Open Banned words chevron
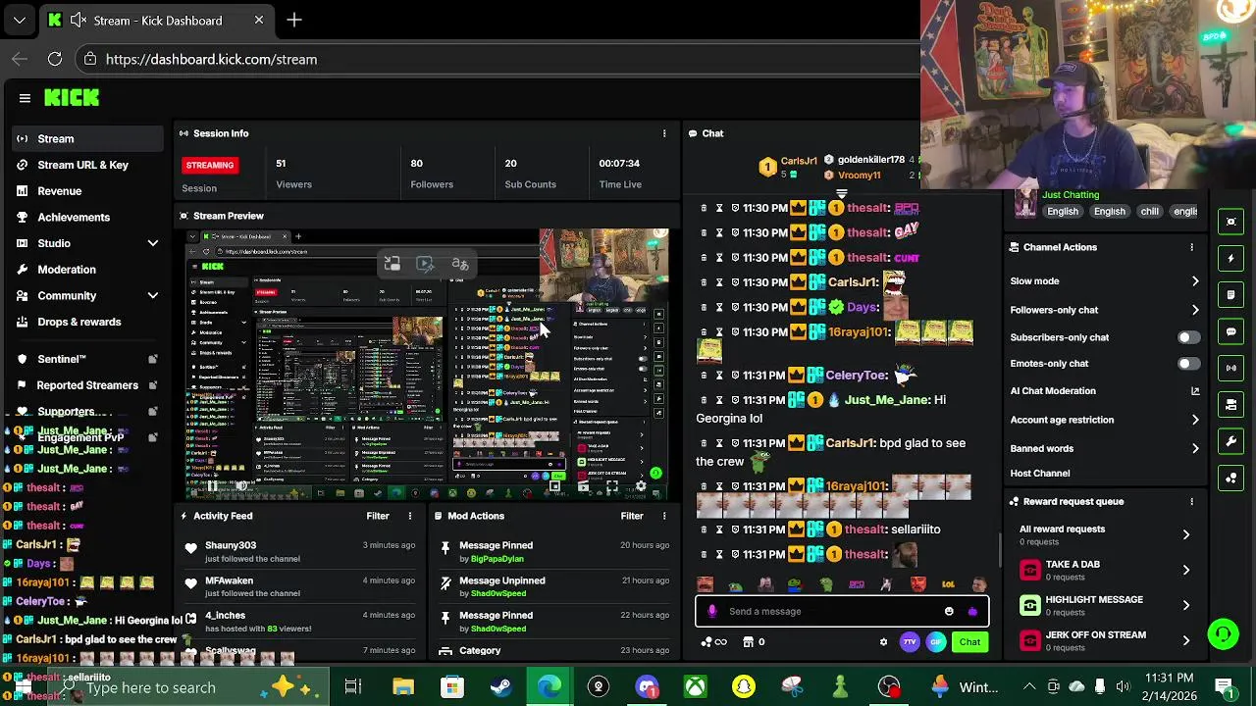This screenshot has height=706, width=1256. pos(1194,448)
